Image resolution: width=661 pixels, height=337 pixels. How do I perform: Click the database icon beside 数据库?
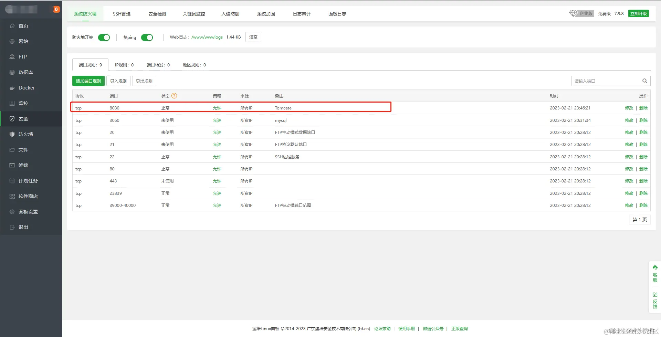[x=12, y=72]
